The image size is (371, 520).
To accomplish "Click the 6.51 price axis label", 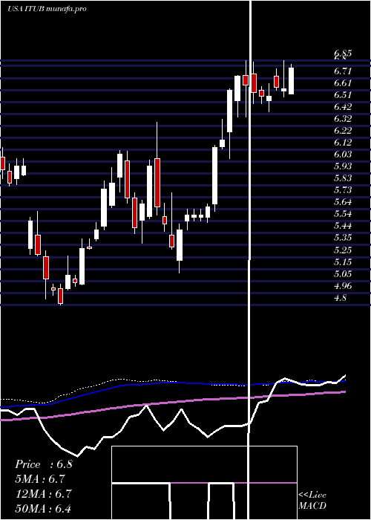I will coord(343,95).
